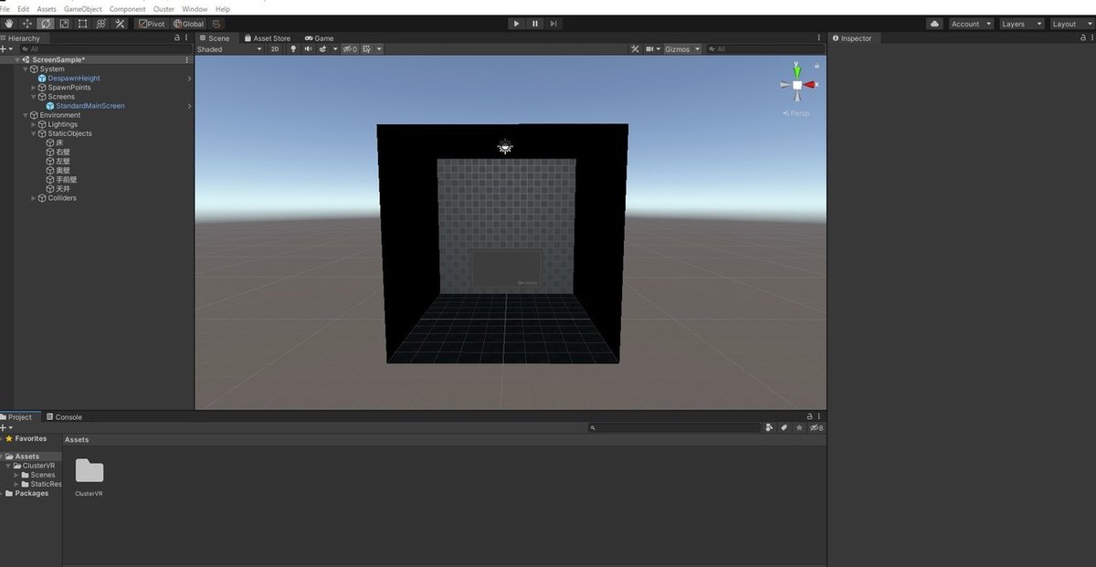
Task: Switch to the Console tab
Action: [64, 417]
